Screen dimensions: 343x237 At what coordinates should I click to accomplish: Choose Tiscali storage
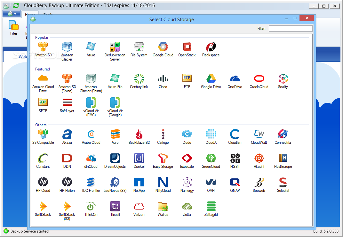pos(115,209)
